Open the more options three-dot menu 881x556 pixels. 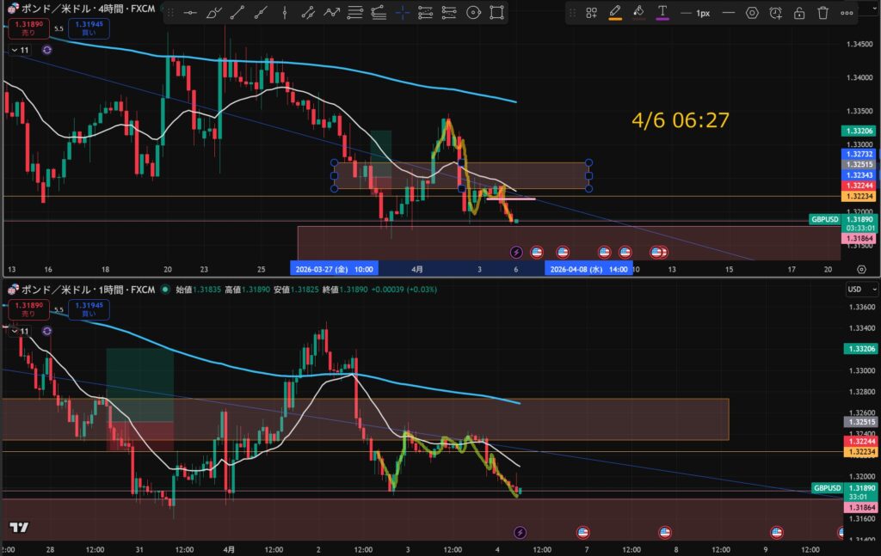pos(847,13)
